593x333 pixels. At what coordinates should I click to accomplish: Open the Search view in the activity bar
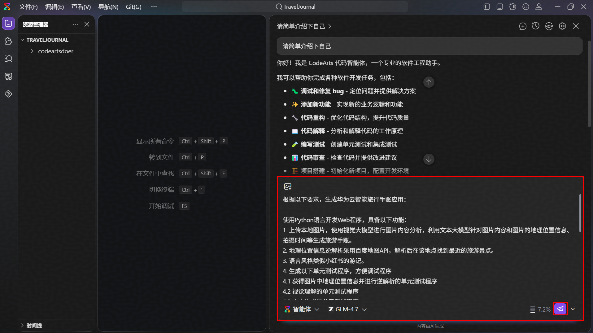(8, 59)
